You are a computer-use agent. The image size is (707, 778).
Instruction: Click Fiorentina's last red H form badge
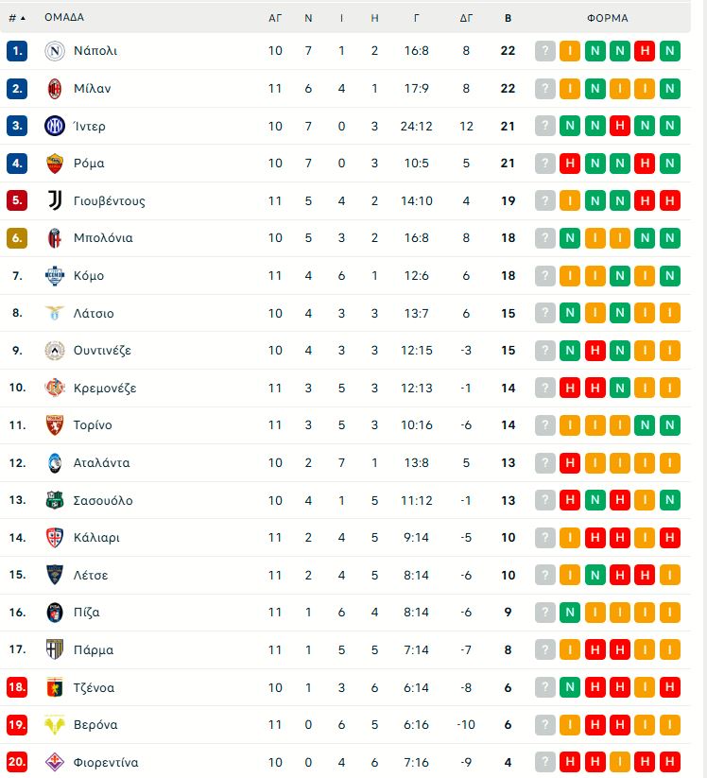pos(669,762)
